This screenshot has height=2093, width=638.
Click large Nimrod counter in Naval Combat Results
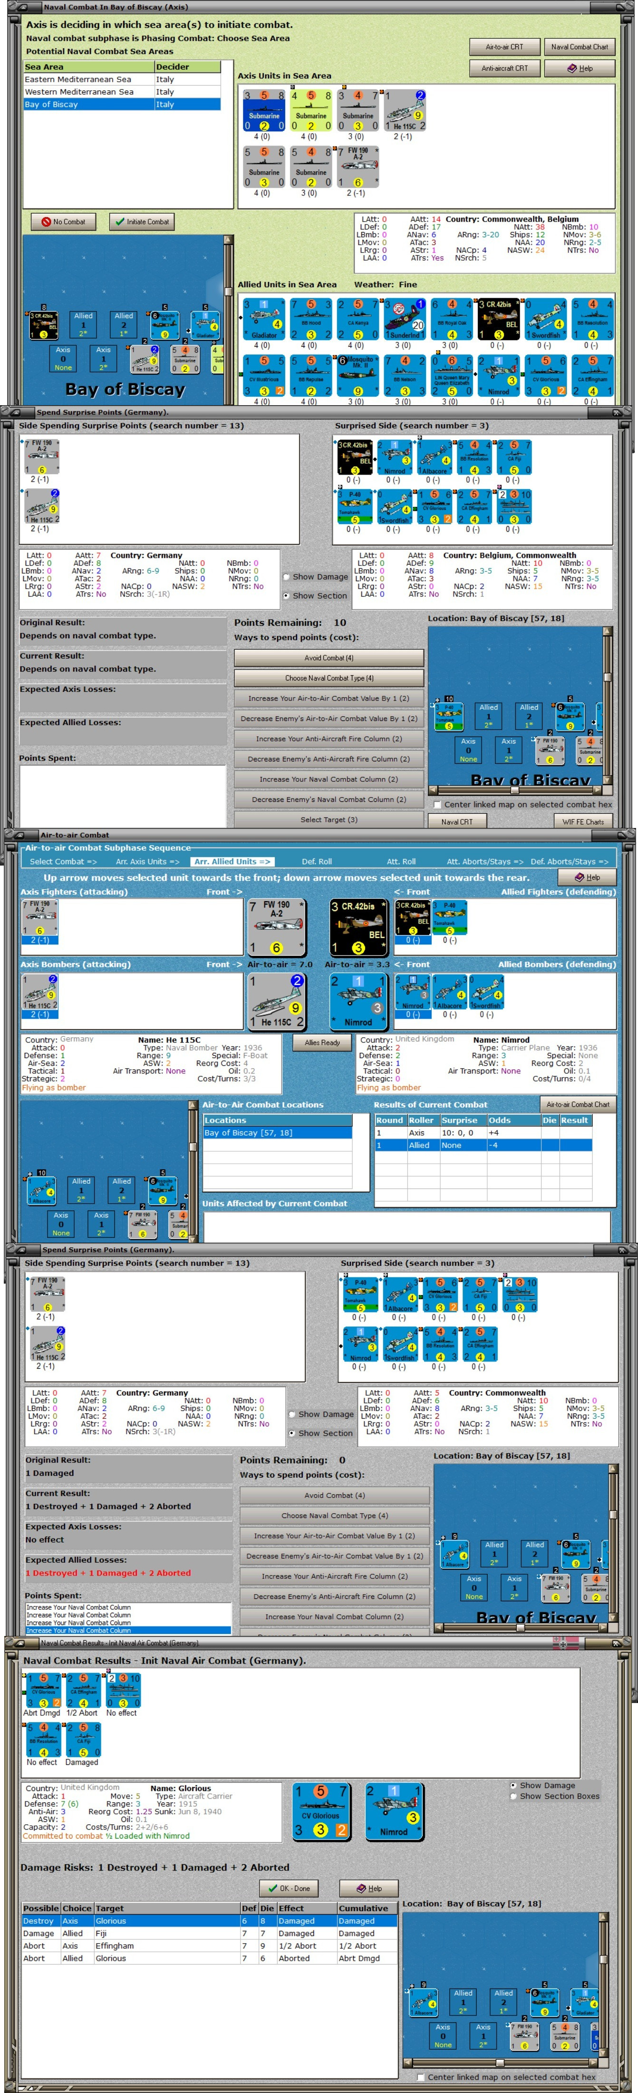[x=394, y=1811]
